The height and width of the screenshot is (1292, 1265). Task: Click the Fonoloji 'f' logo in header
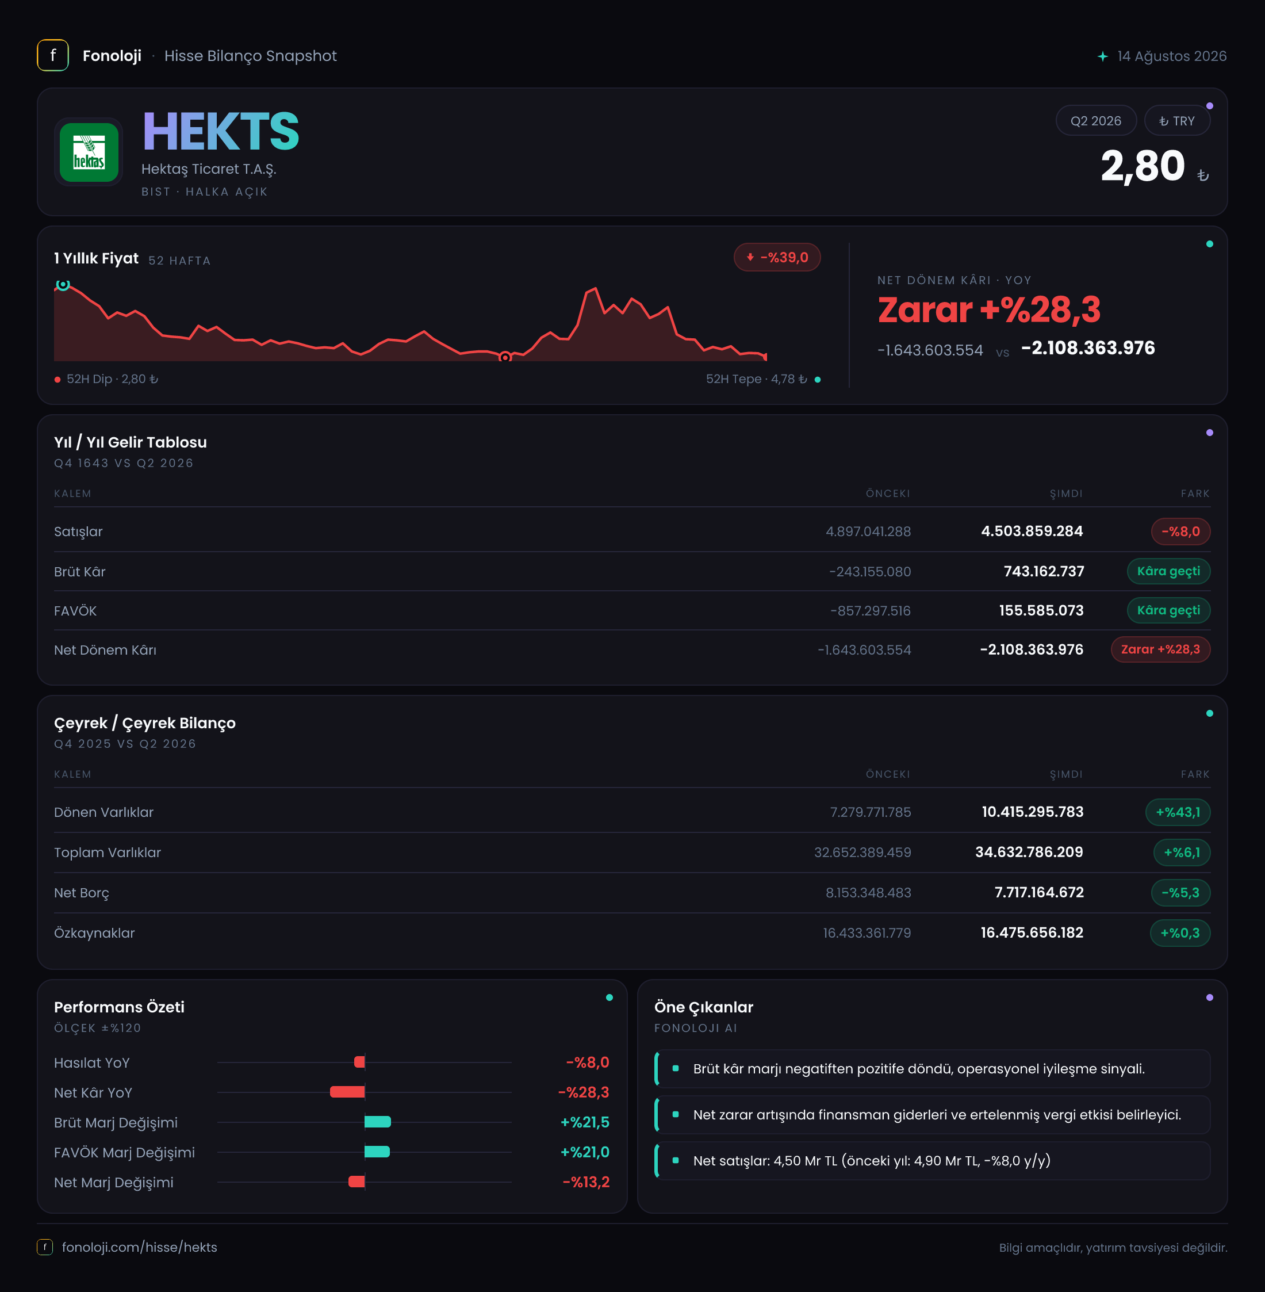tap(52, 55)
